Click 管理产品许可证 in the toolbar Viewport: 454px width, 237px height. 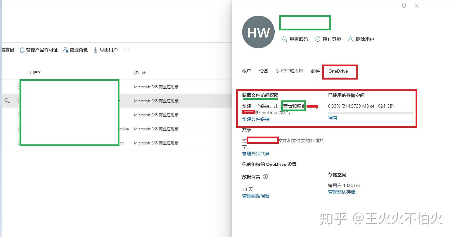pos(39,50)
